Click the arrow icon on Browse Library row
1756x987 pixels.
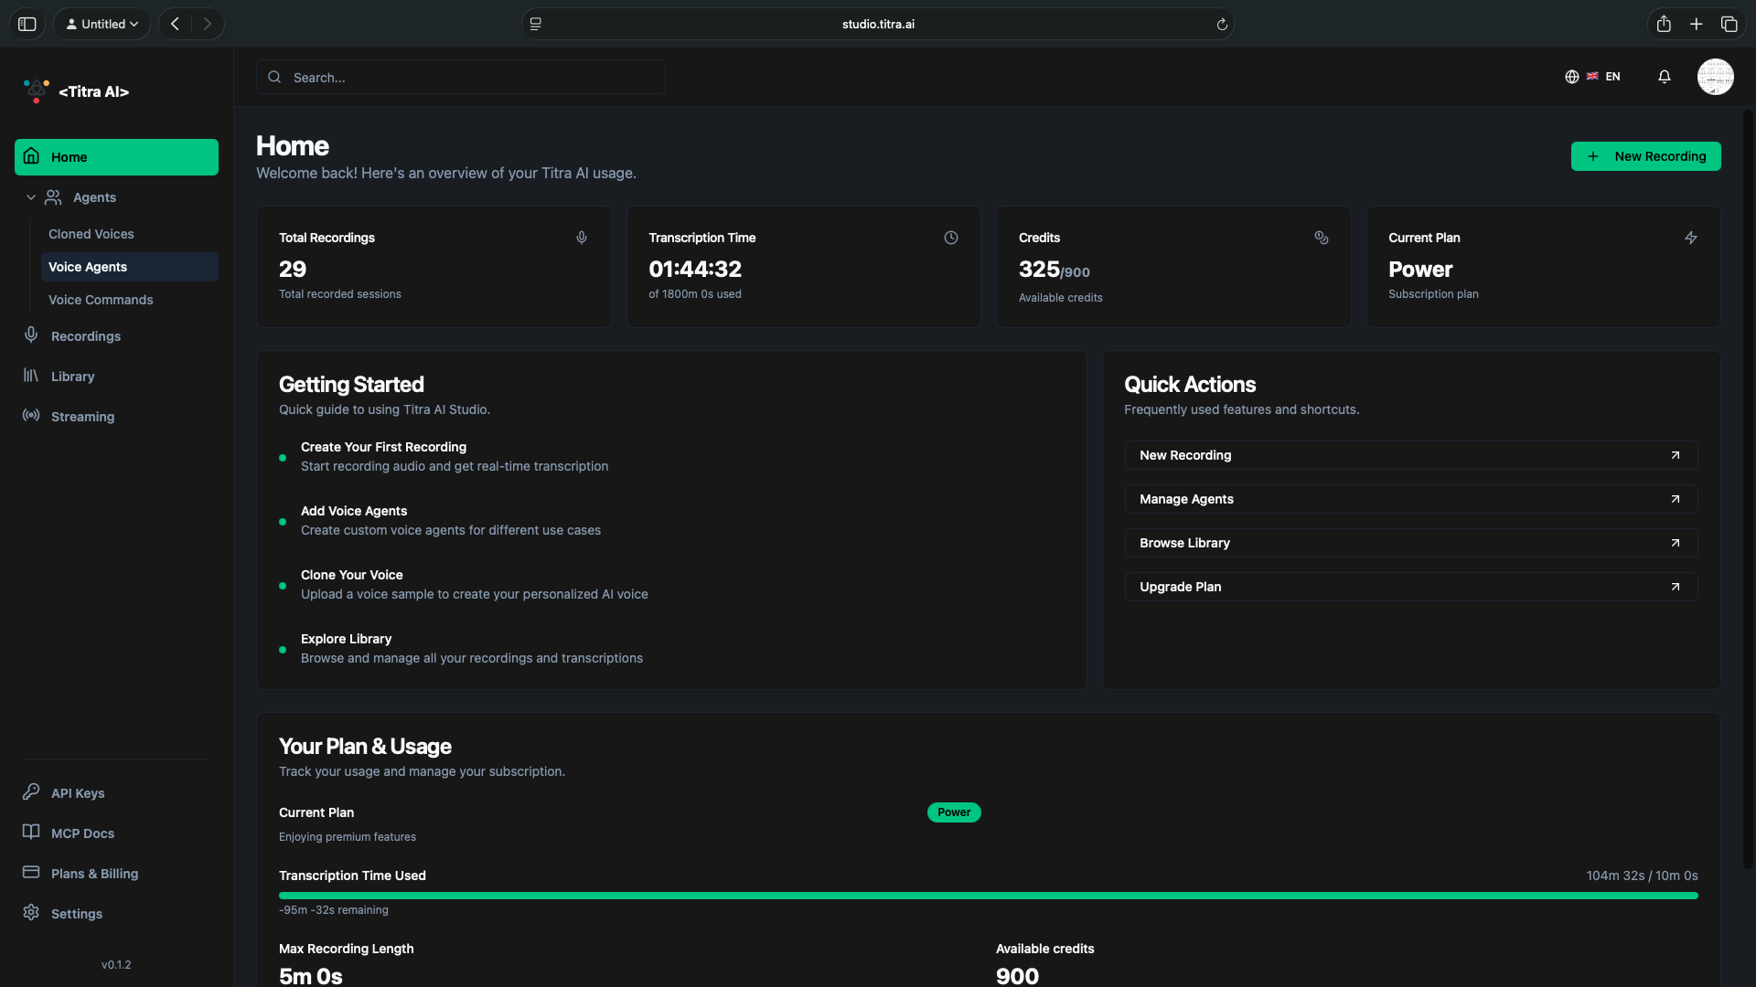1676,543
